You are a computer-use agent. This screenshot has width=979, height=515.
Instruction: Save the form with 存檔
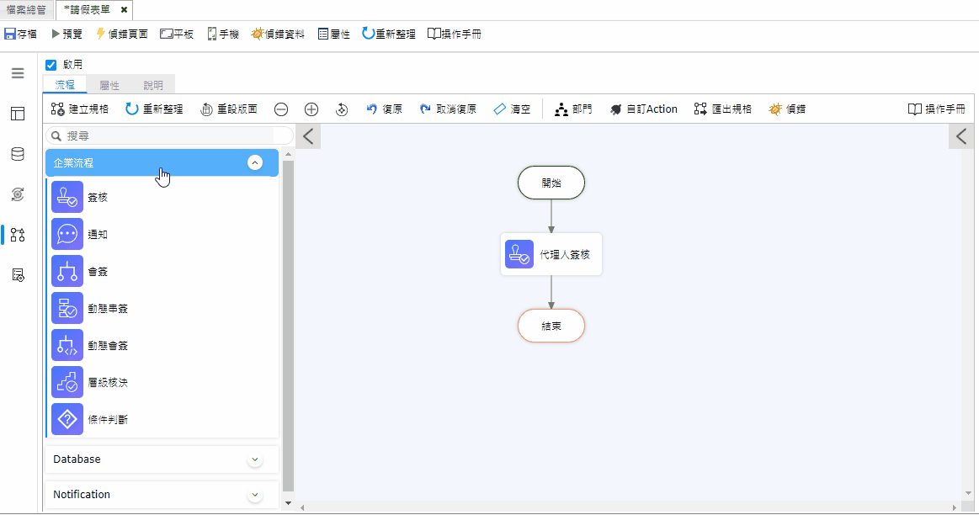tap(20, 34)
